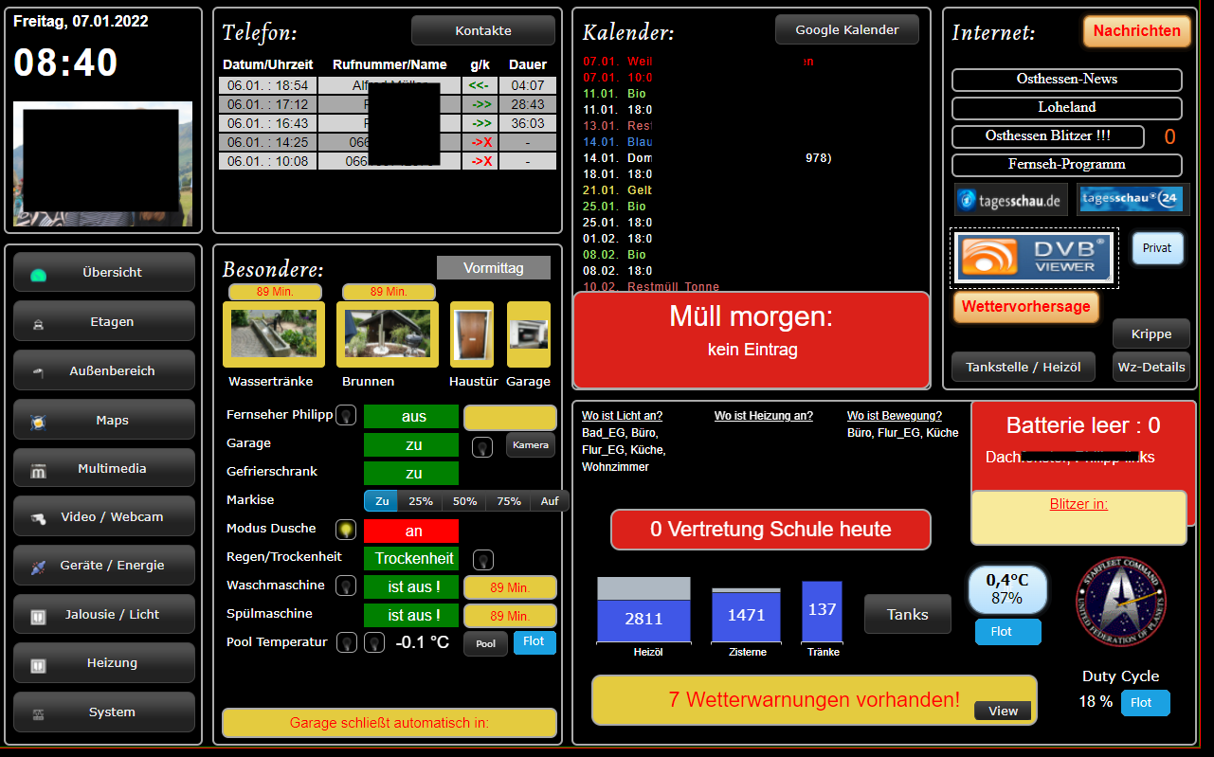
Task: Click the bulb icon next to Trockenheit
Action: click(482, 560)
